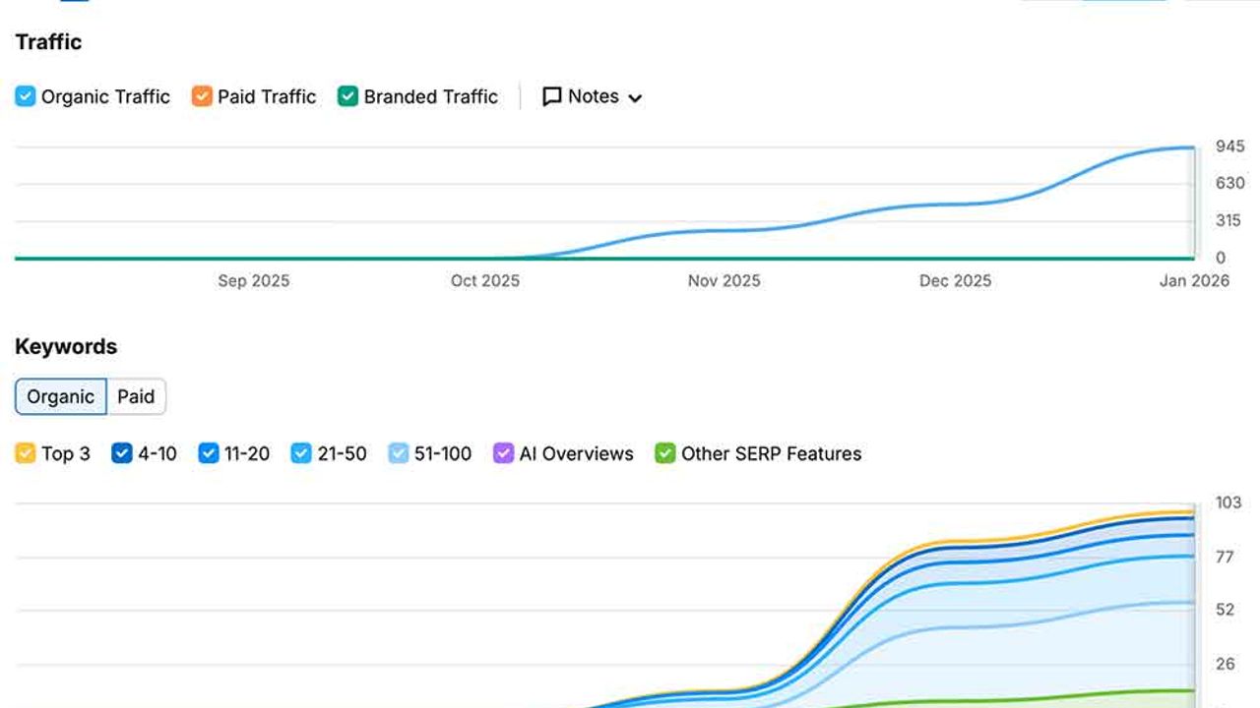This screenshot has height=708, width=1260.
Task: Expand the Notes dropdown chevron
Action: click(x=635, y=98)
